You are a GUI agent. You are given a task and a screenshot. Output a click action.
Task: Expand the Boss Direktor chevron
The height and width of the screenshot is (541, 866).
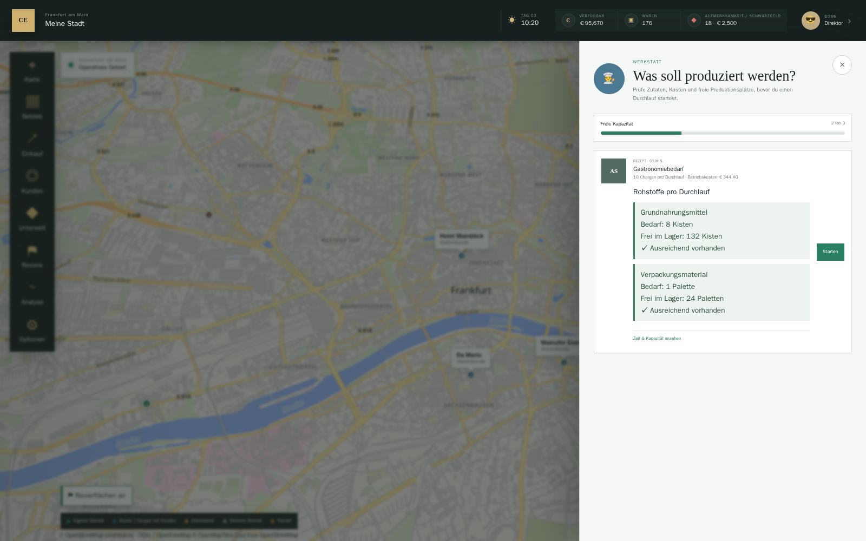click(849, 21)
